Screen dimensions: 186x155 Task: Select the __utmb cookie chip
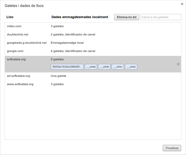(x=104, y=67)
